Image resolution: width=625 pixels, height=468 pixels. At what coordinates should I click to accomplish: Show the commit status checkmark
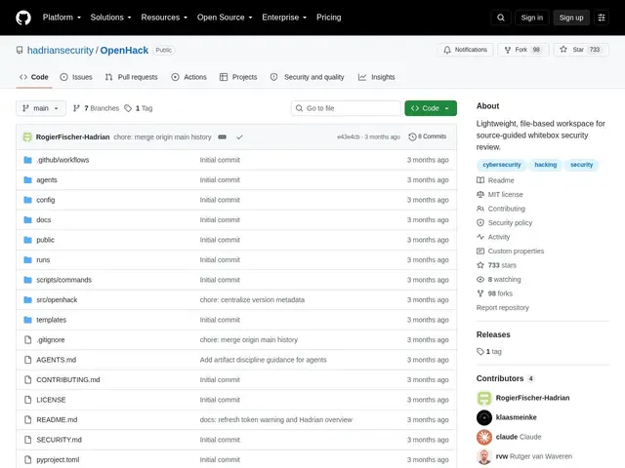click(x=239, y=136)
